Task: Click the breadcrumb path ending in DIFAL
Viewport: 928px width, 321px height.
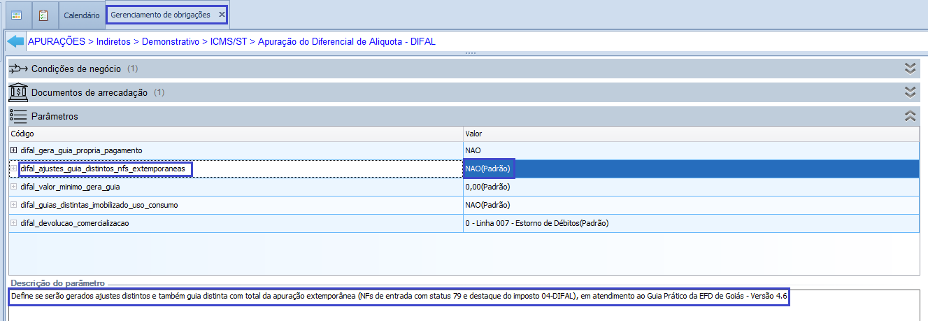Action: point(231,42)
